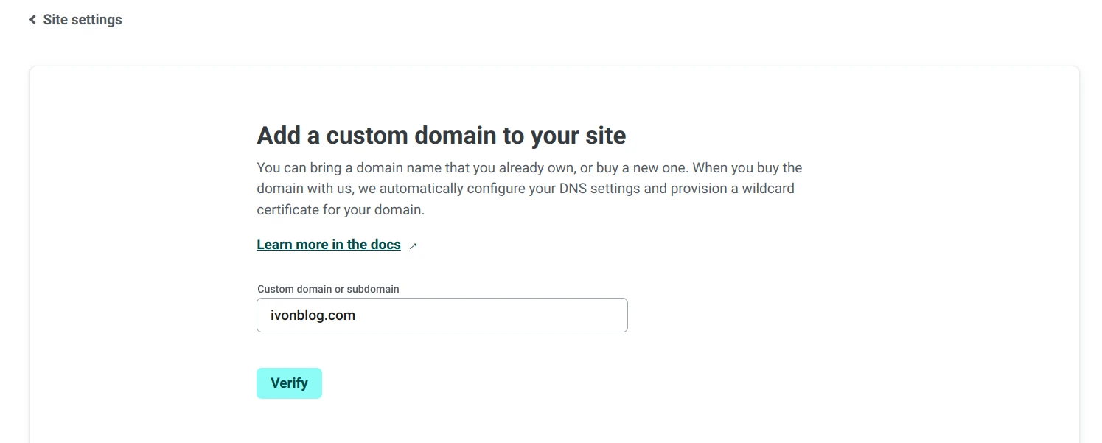
Task: Open the Learn more in the docs link
Action: pyautogui.click(x=329, y=245)
